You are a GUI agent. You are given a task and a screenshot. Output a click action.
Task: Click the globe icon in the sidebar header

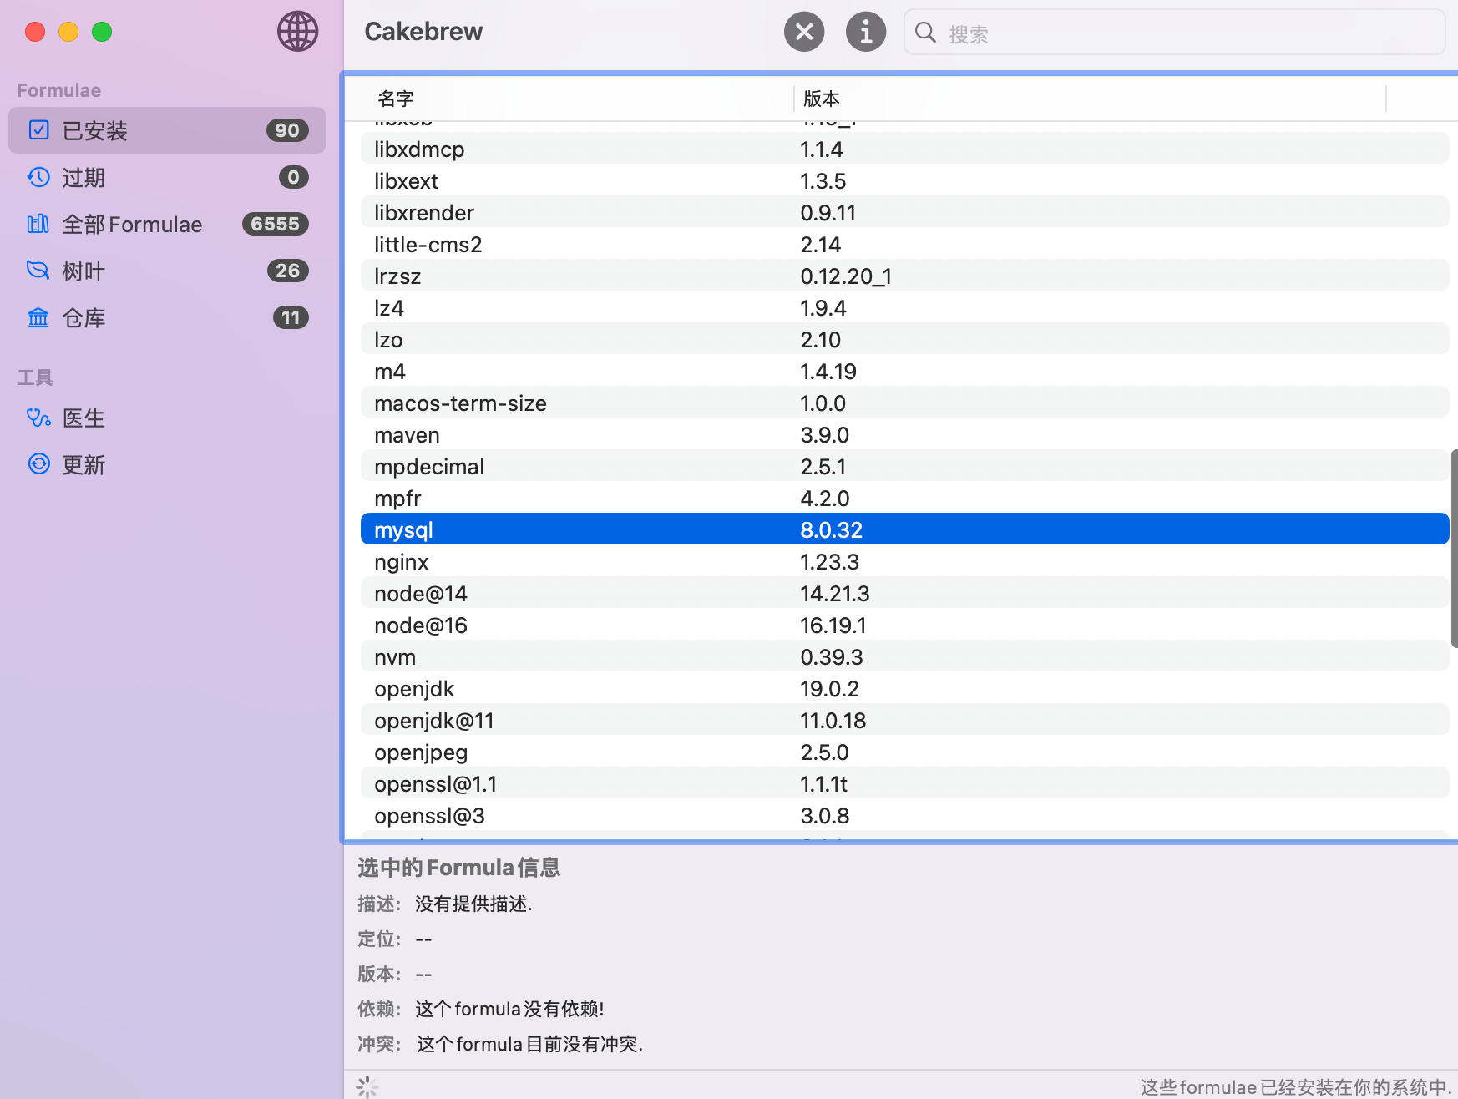pyautogui.click(x=297, y=32)
